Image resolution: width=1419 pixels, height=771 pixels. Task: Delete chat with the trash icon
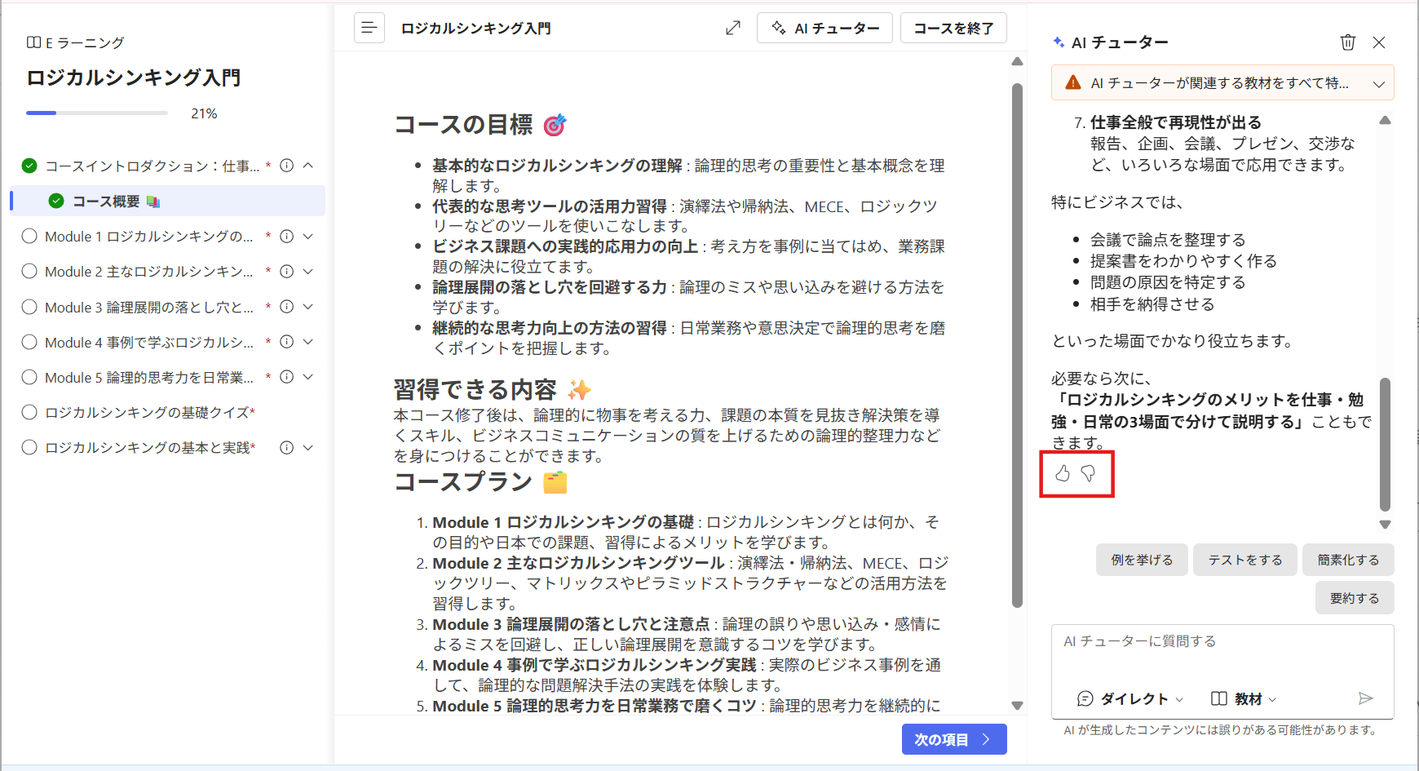point(1347,42)
